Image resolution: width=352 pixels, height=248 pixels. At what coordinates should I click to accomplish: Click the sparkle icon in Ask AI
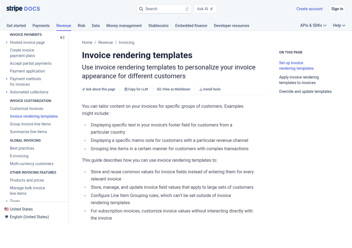click(211, 9)
